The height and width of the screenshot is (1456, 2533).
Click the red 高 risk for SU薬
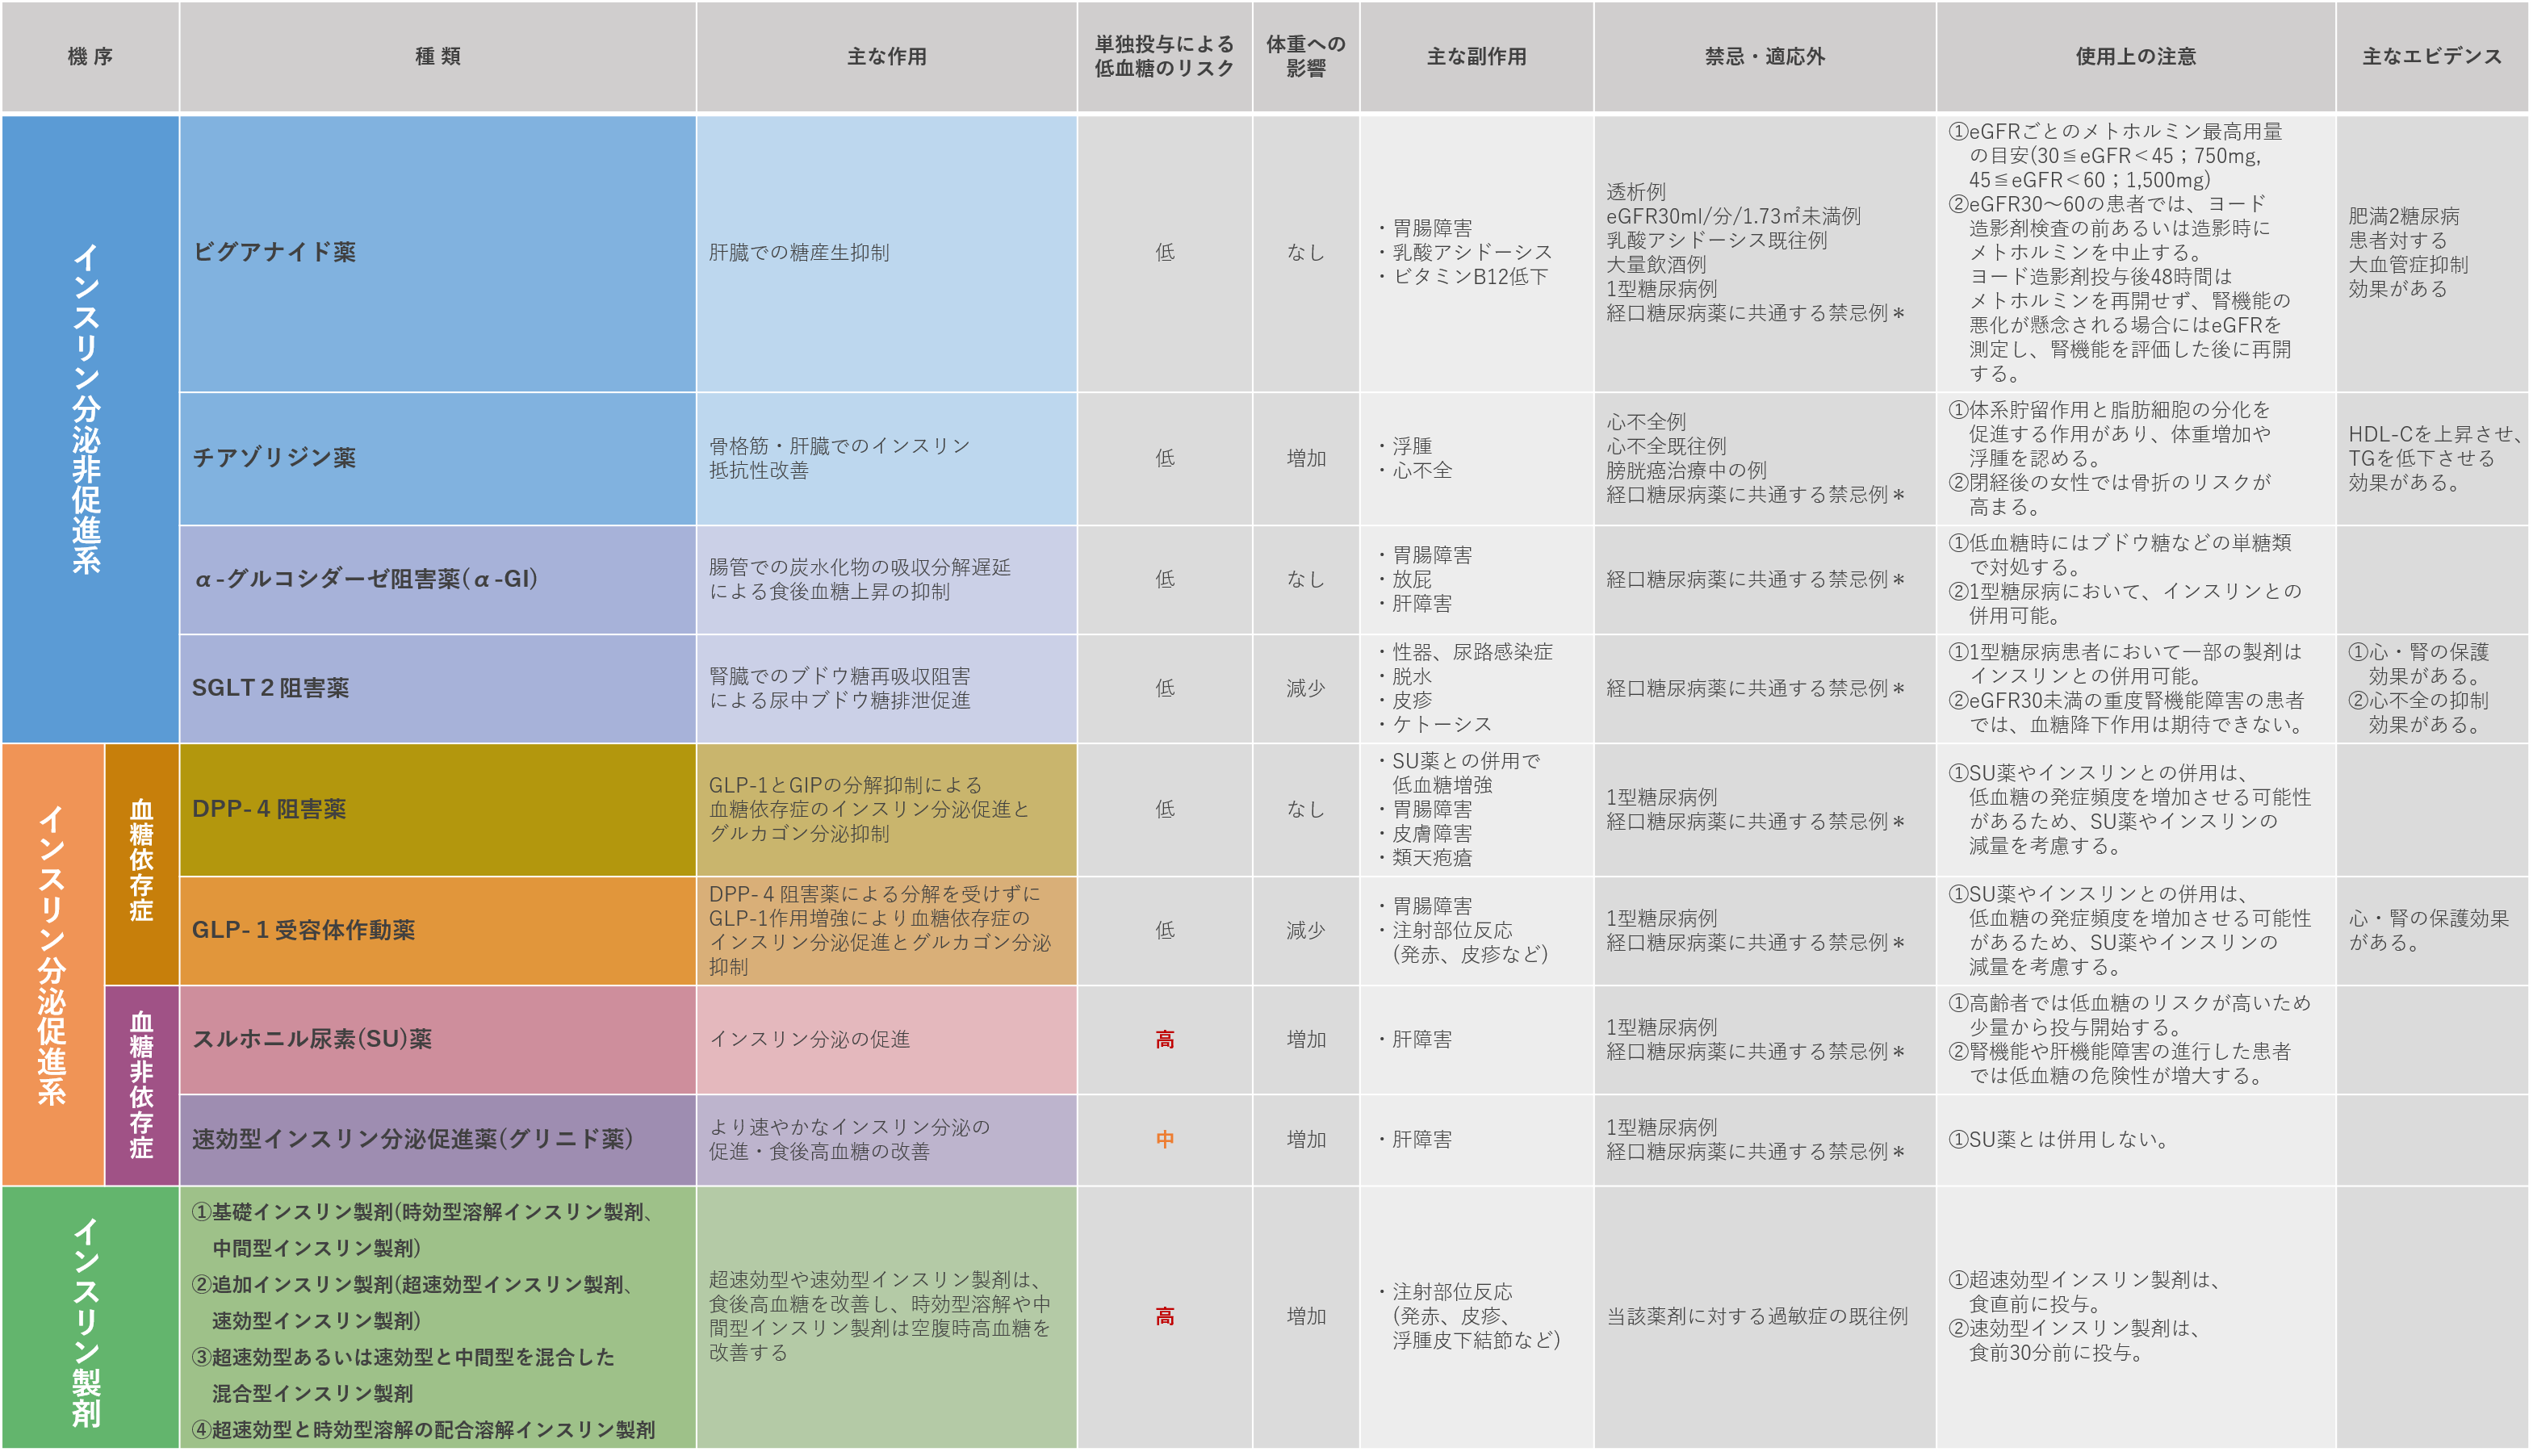pos(1164,1040)
